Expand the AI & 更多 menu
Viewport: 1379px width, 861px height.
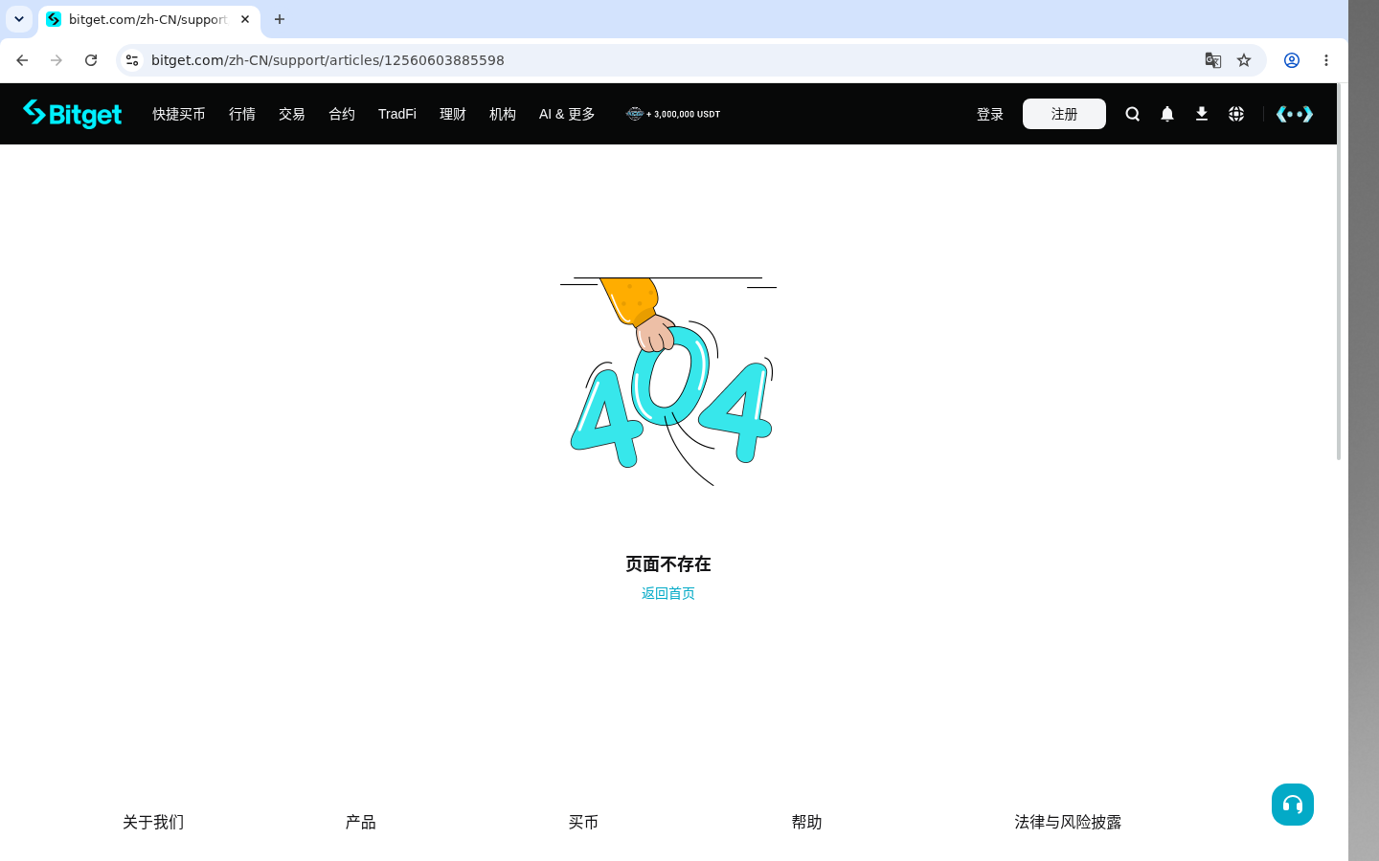tap(567, 114)
